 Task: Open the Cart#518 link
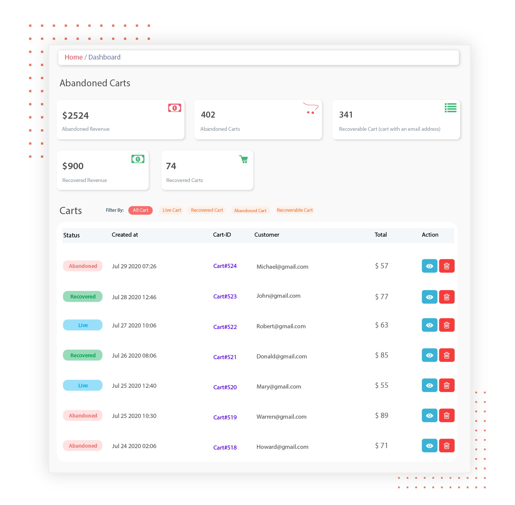225,448
